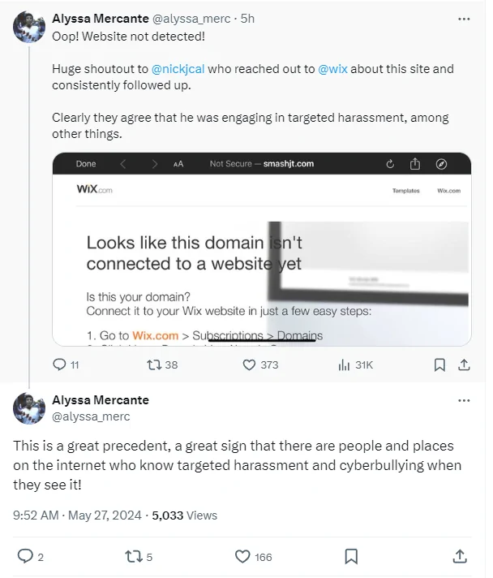Bookmark the second tweet
The height and width of the screenshot is (578, 493).
(x=351, y=556)
